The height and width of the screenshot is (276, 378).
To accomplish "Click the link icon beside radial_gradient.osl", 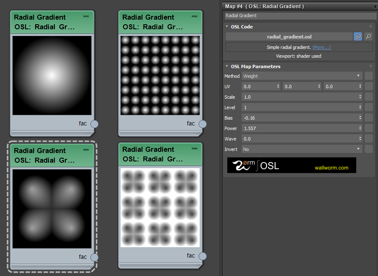I will click(x=358, y=37).
